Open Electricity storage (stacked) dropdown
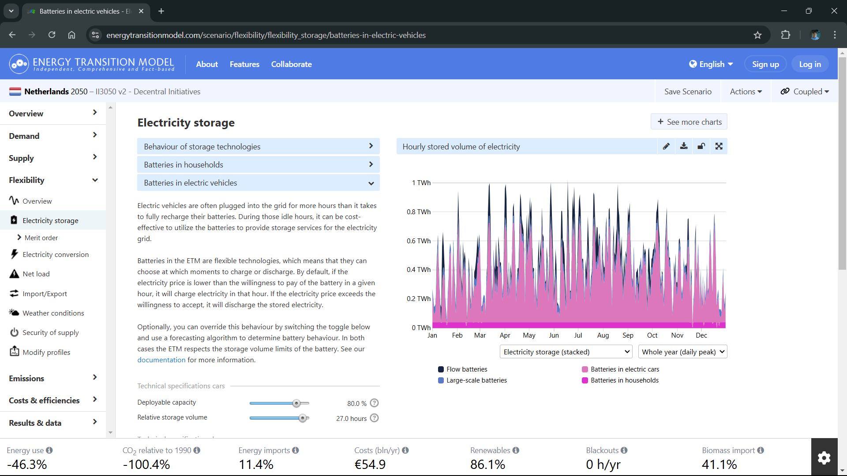The image size is (847, 476). (566, 352)
